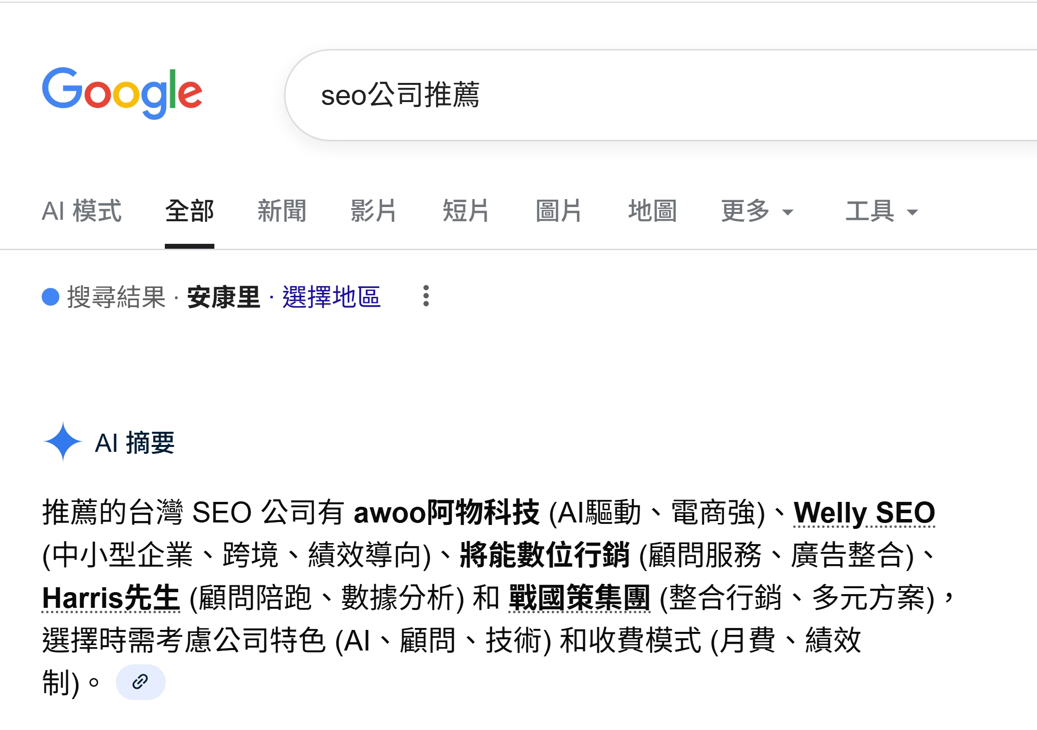Viewport: 1037px width, 730px height.
Task: Select the 全部 tab
Action: point(189,211)
